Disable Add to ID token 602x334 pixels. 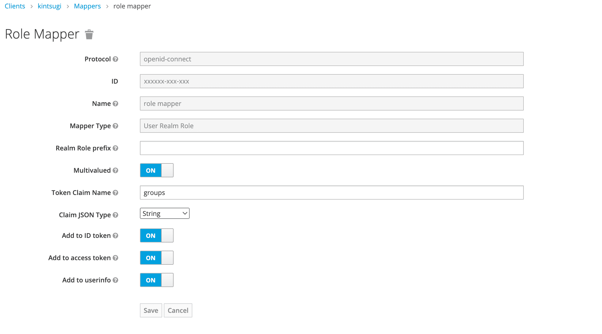point(156,235)
